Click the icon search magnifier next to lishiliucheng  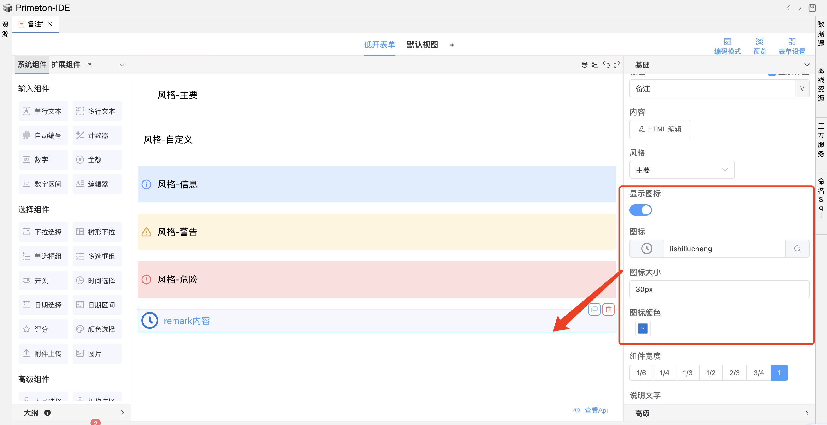point(797,249)
